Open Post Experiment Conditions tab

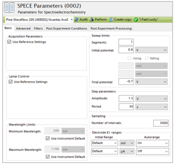pyautogui.click(x=67, y=28)
